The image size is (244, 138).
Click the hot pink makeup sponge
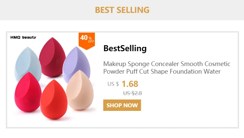point(28,92)
